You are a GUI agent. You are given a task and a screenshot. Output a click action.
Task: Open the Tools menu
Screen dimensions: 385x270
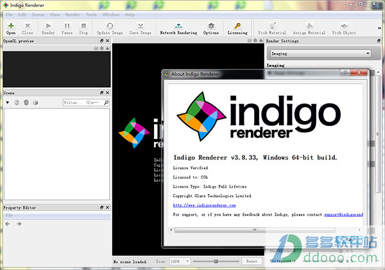pyautogui.click(x=91, y=15)
